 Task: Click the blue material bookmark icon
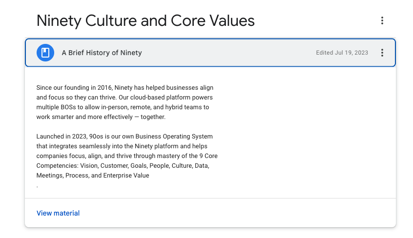[x=45, y=53]
